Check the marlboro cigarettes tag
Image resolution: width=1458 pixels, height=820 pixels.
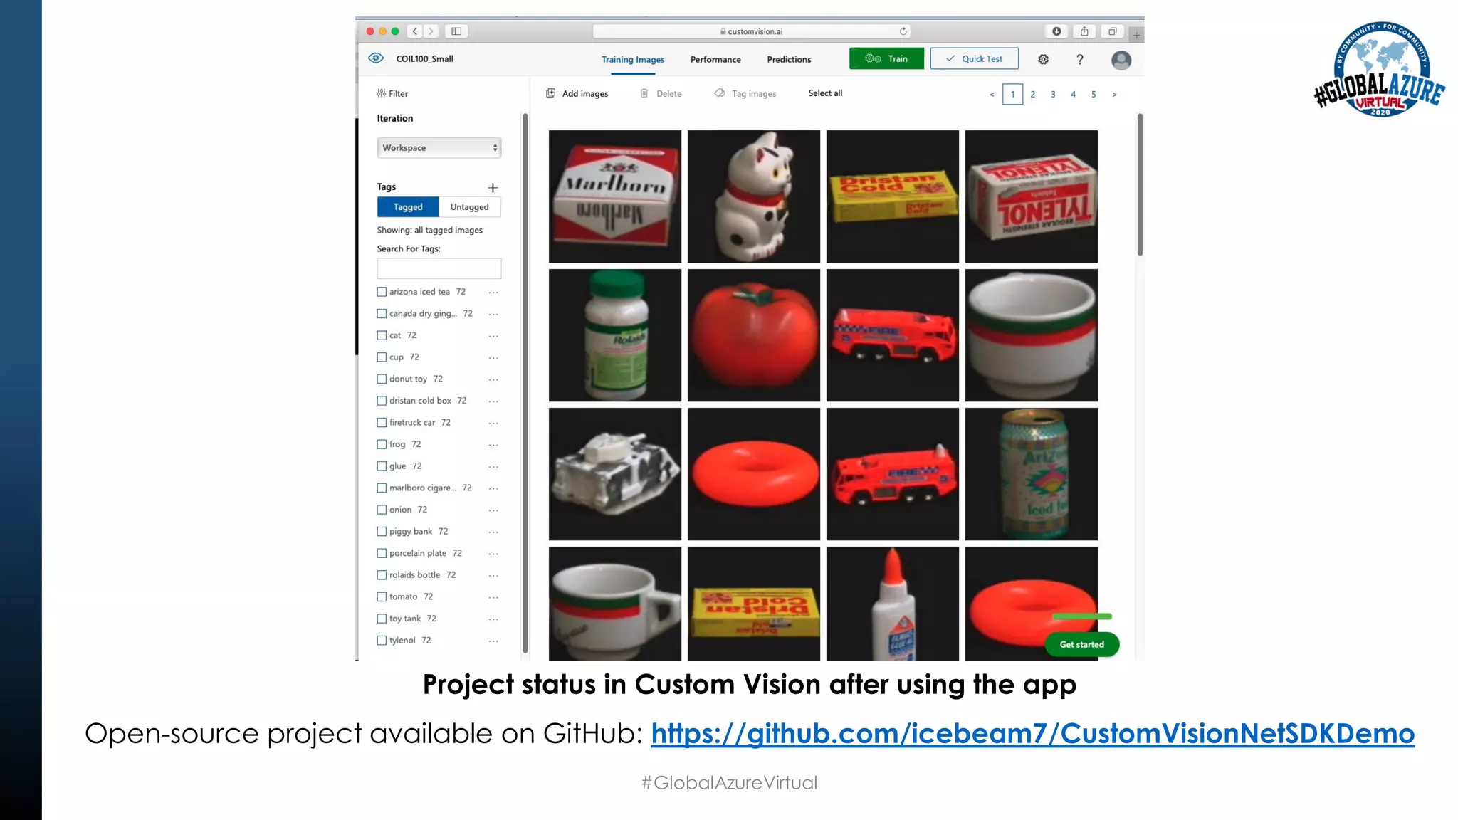pos(382,488)
